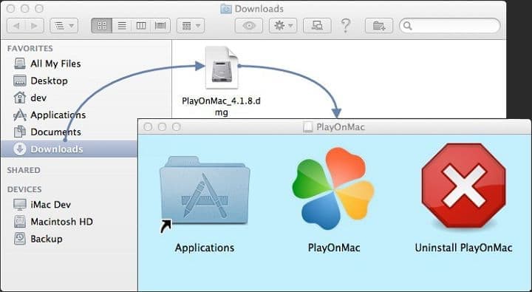The width and height of the screenshot is (532, 292).
Task: Click the Finder search field
Action: (449, 26)
